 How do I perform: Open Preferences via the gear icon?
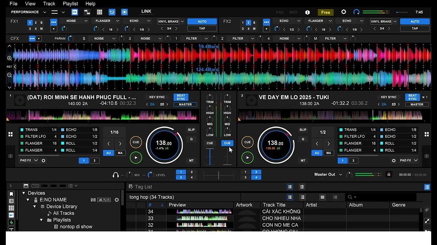[x=343, y=12]
